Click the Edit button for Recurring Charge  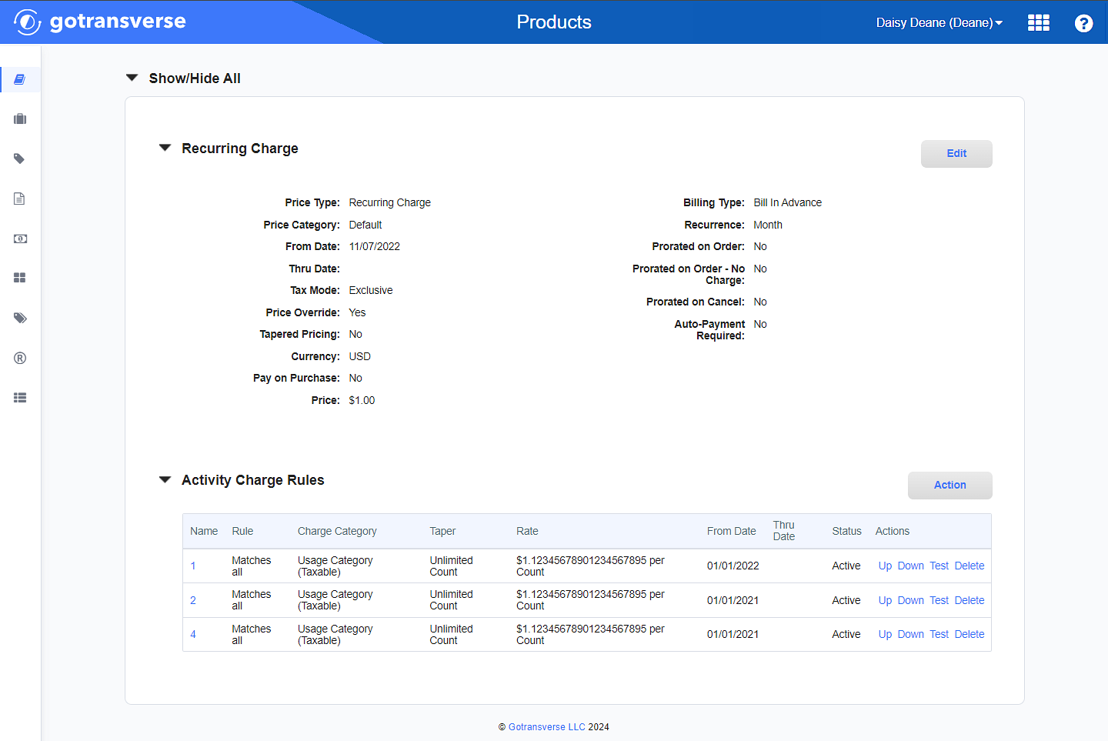[956, 153]
